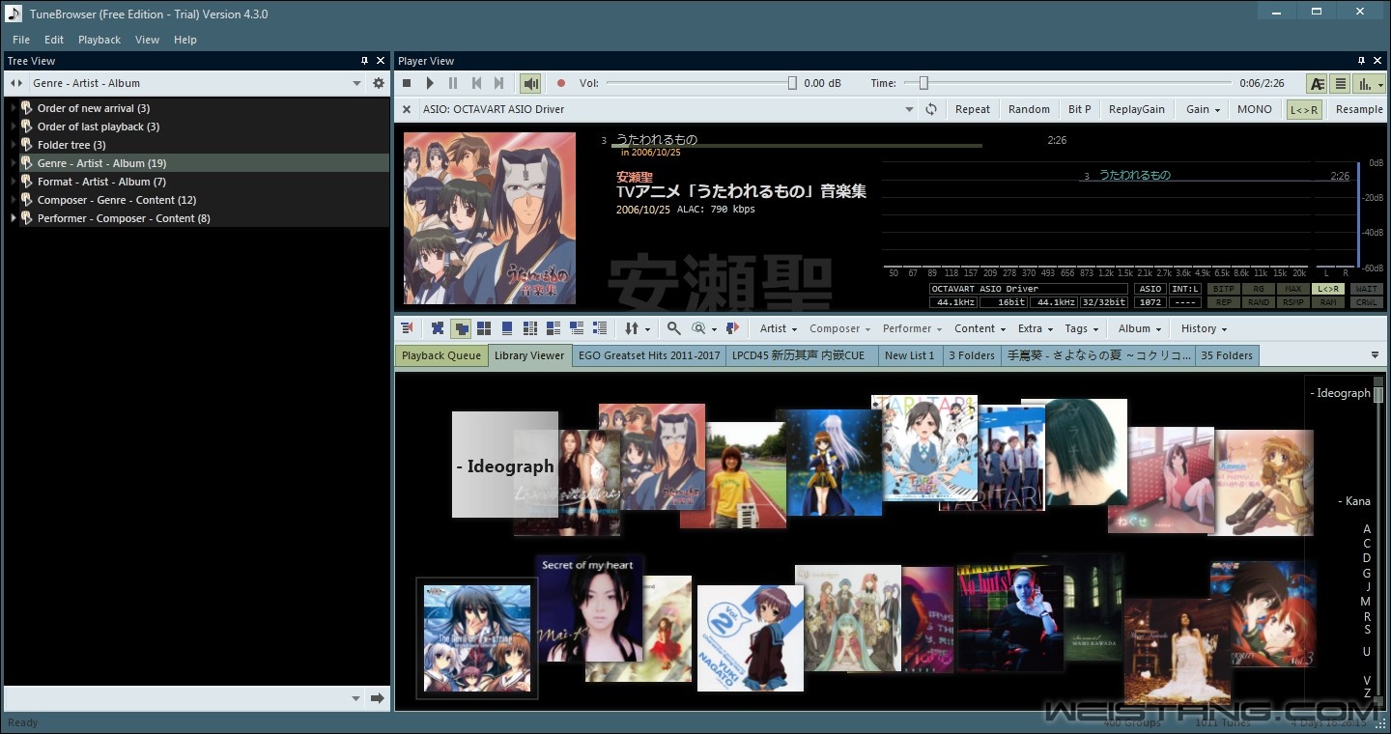Jump to Kana index in sidebar

[1354, 501]
